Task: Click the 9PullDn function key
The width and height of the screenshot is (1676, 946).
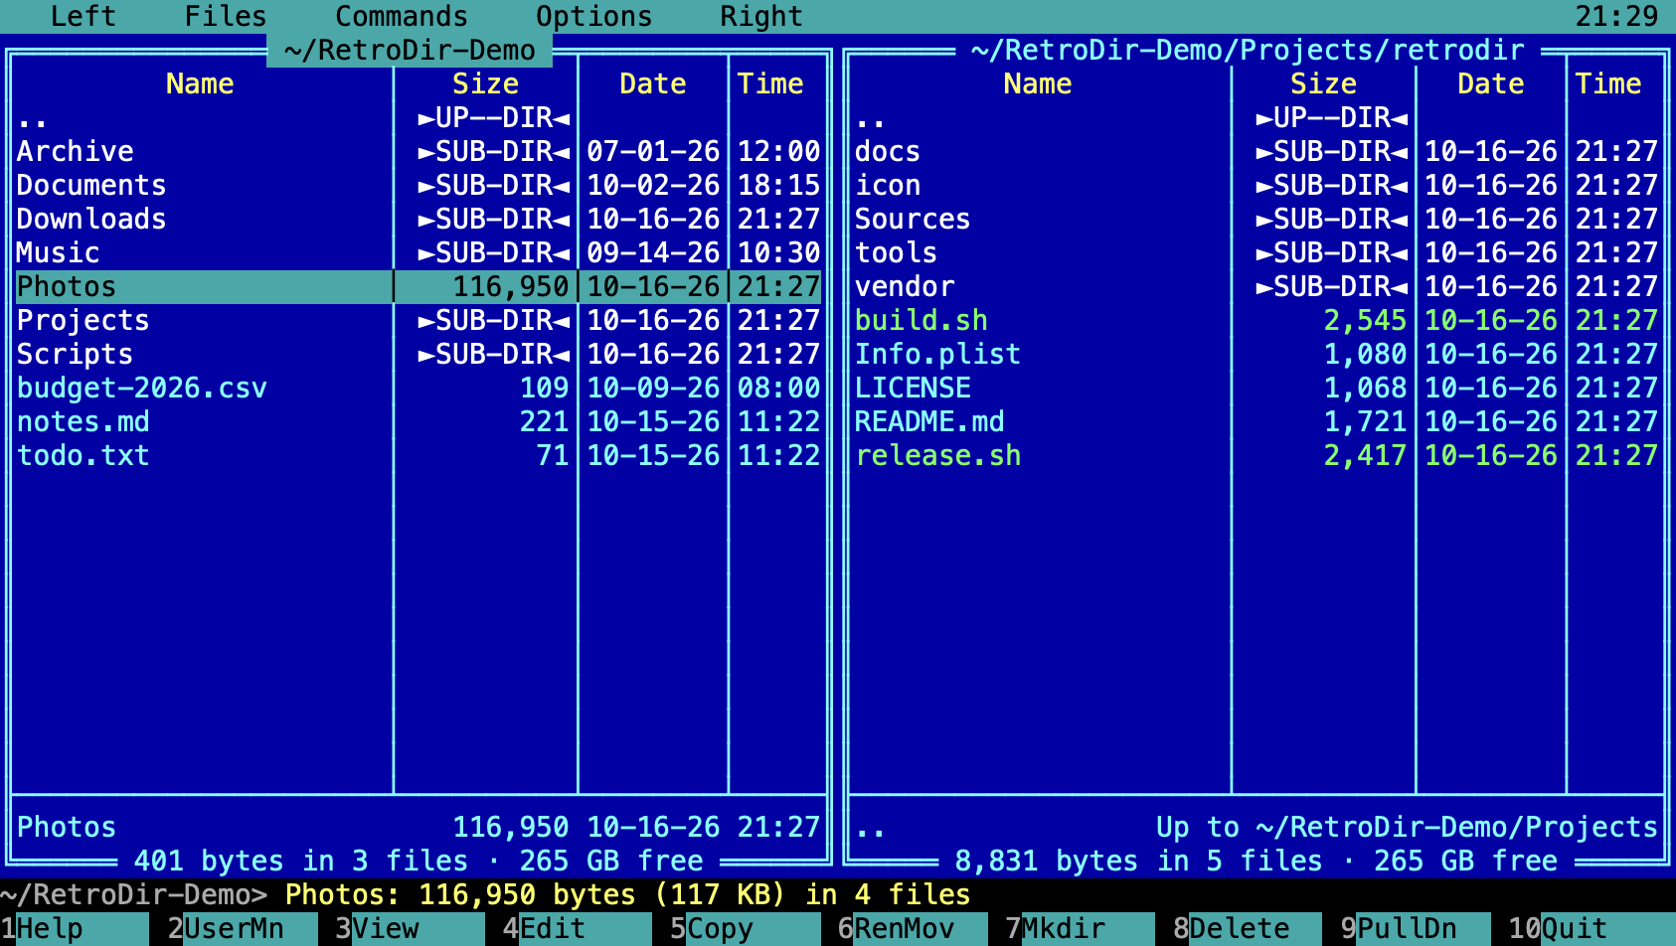Action: click(x=1416, y=928)
